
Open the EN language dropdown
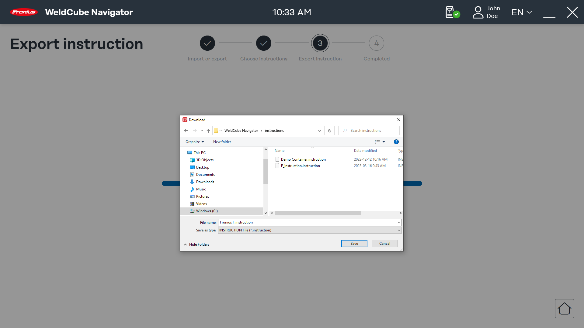[x=521, y=12]
